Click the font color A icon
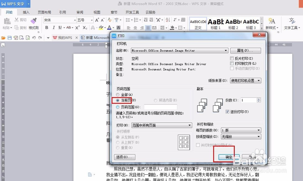Screen dimensions: 303x181 tap(109, 28)
